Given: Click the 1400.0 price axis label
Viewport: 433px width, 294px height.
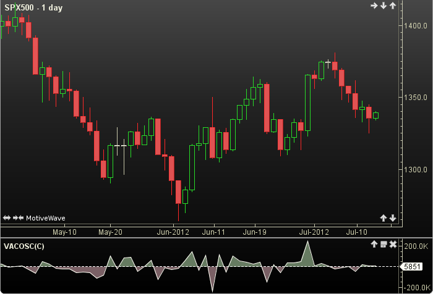Looking at the screenshot, I should point(416,26).
